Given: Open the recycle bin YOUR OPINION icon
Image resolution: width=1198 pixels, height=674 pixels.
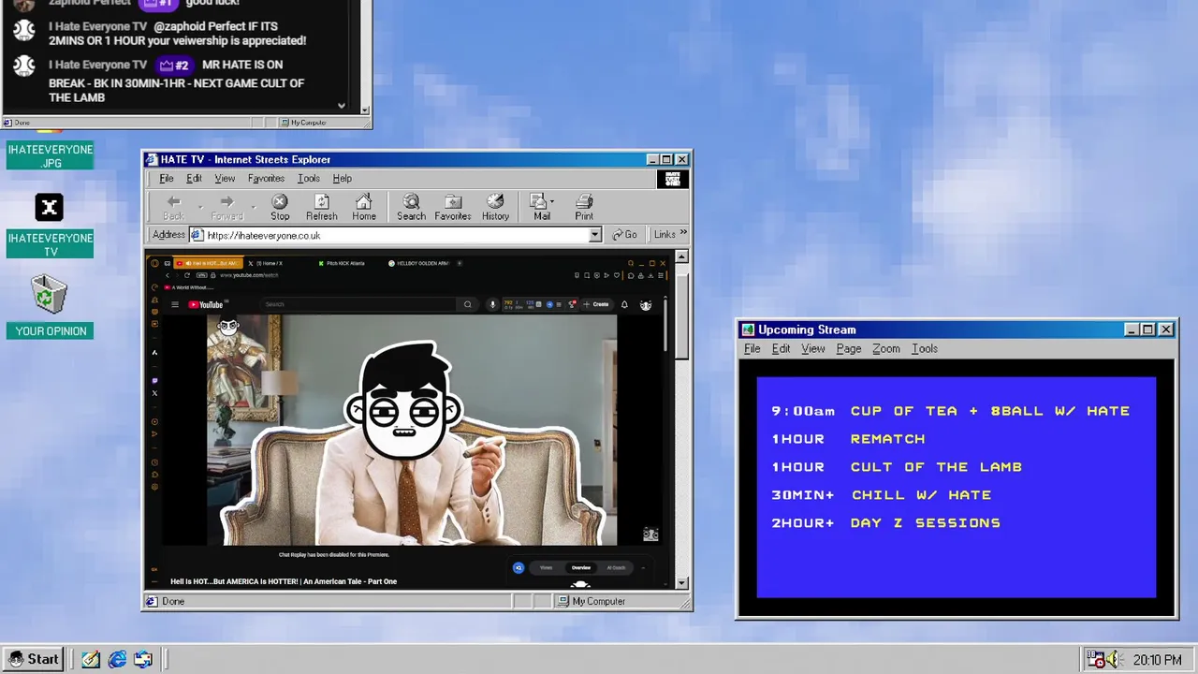Looking at the screenshot, I should click(50, 296).
